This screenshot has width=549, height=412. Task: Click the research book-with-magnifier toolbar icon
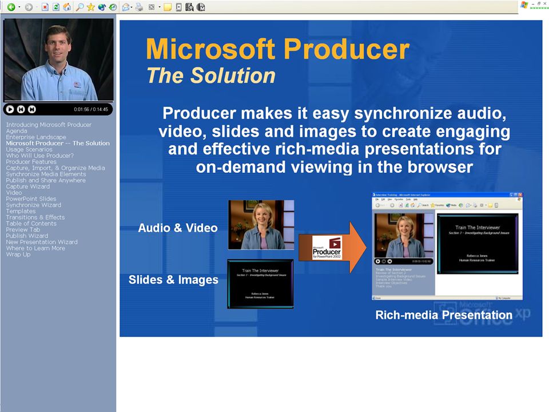point(189,7)
